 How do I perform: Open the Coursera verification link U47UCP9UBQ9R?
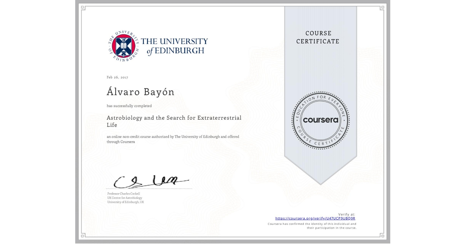pos(315,218)
